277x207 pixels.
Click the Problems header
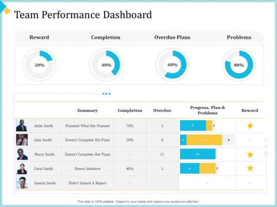coord(239,37)
